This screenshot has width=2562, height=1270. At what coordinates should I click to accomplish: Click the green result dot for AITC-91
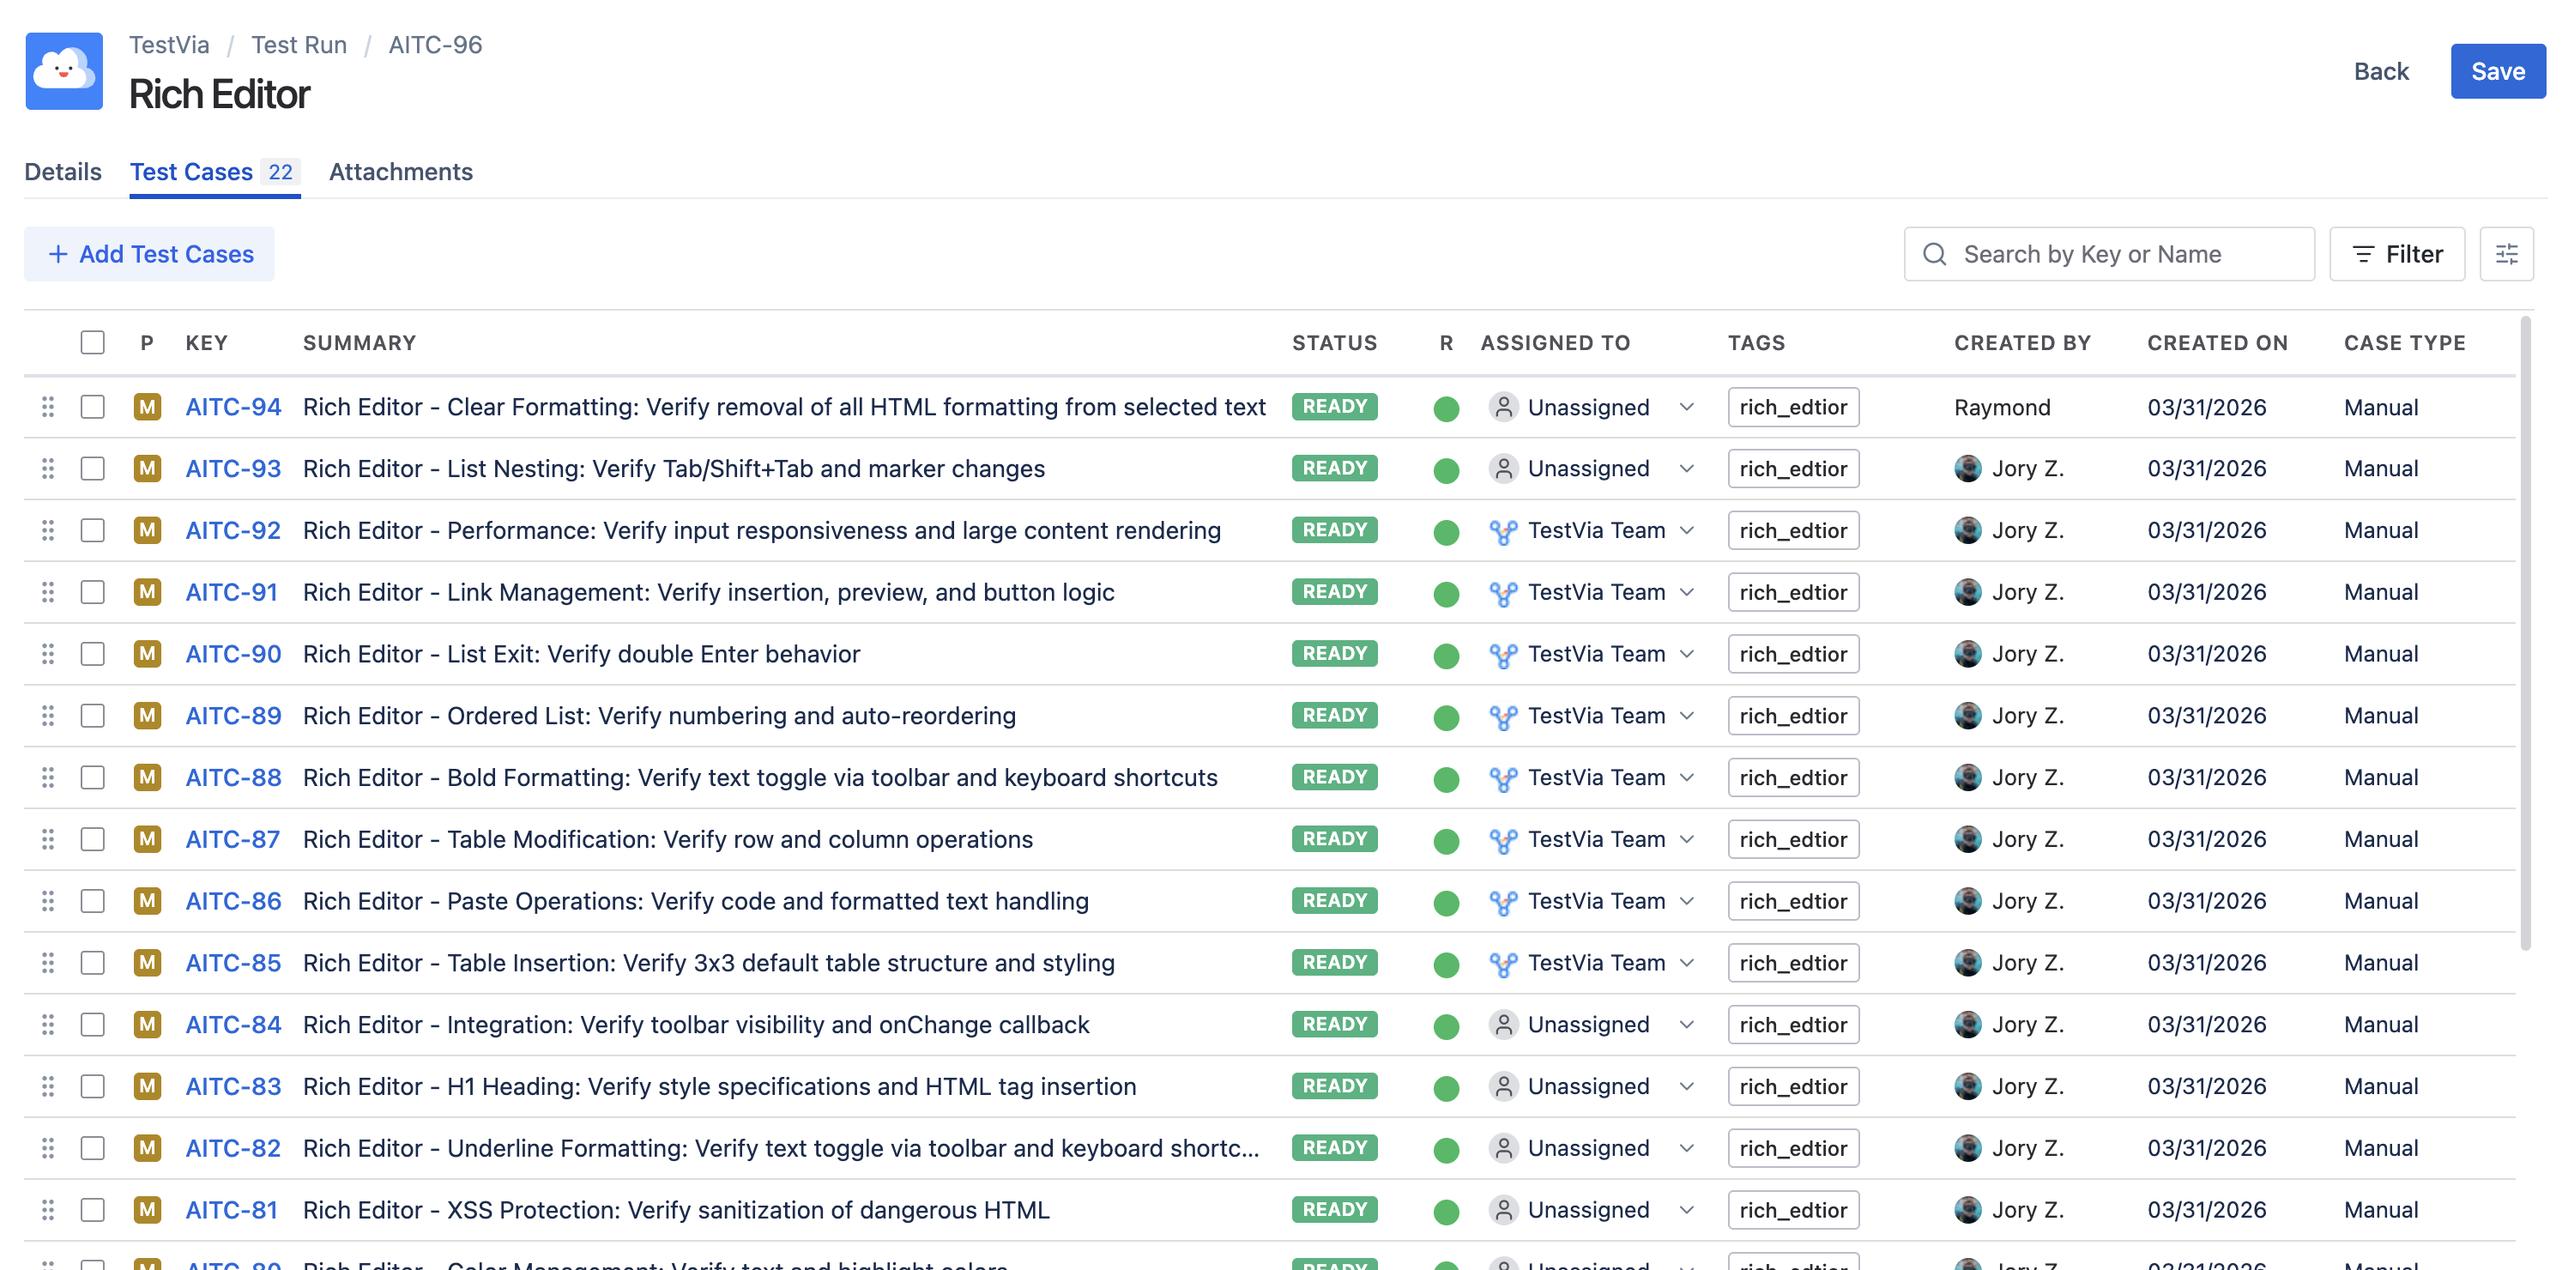tap(1446, 594)
